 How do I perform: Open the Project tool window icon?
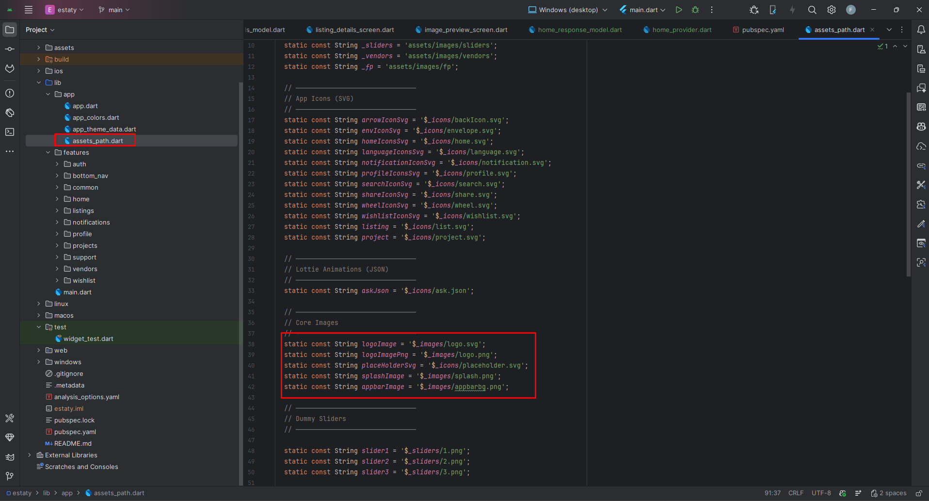coord(10,30)
